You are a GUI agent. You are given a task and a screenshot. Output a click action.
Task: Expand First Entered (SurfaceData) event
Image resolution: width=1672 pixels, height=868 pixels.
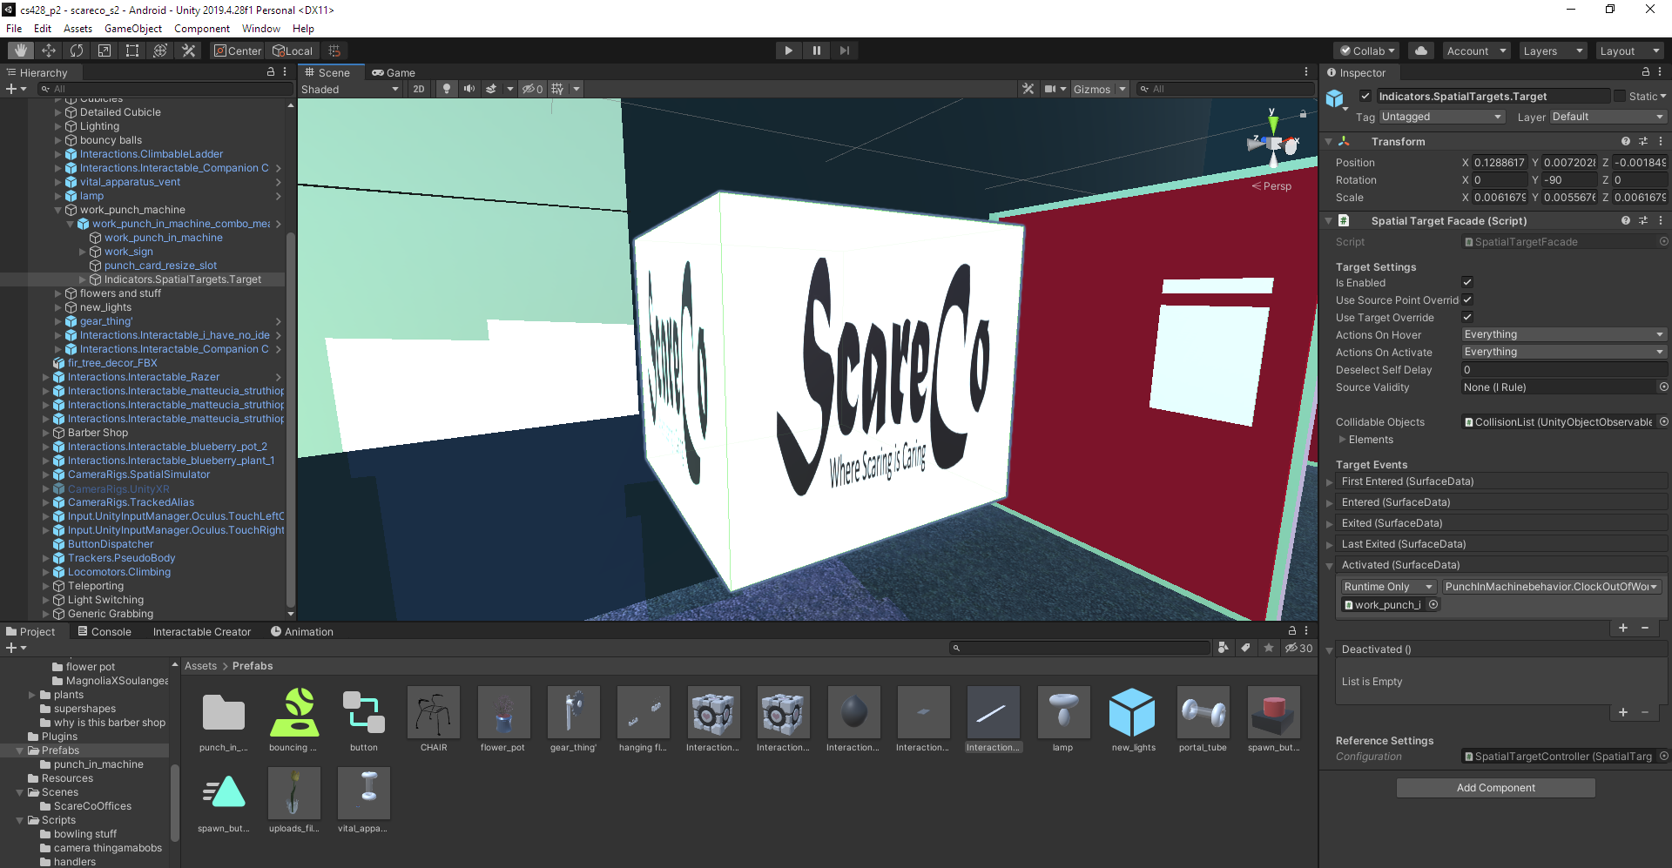pos(1330,481)
